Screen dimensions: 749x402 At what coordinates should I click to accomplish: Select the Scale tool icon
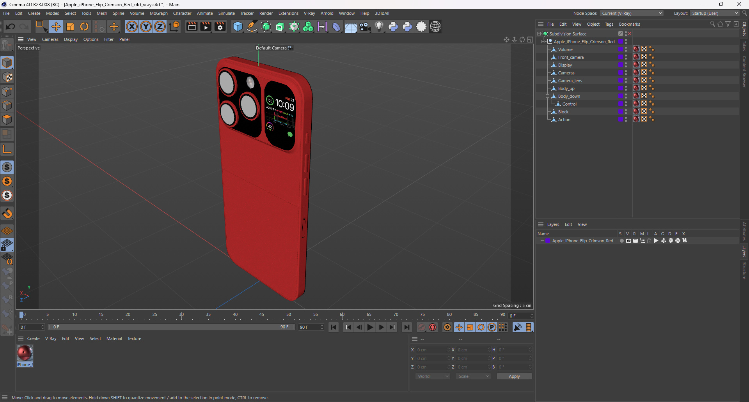click(70, 26)
